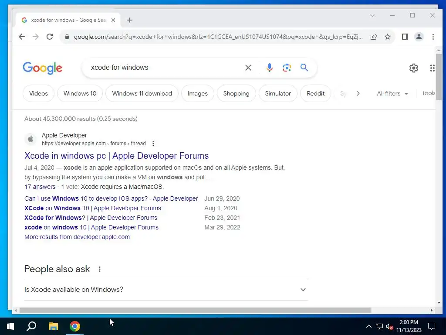Open the '17 answers' link
Image resolution: width=446 pixels, height=335 pixels.
click(x=40, y=187)
